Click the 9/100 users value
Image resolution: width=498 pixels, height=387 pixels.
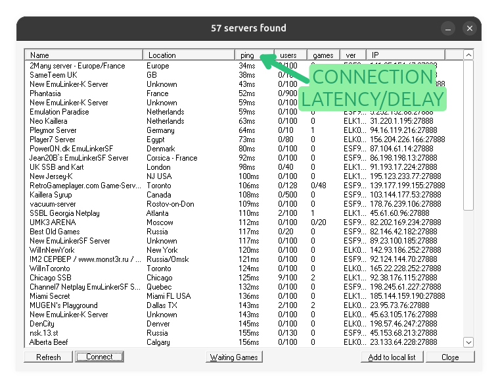coord(288,278)
